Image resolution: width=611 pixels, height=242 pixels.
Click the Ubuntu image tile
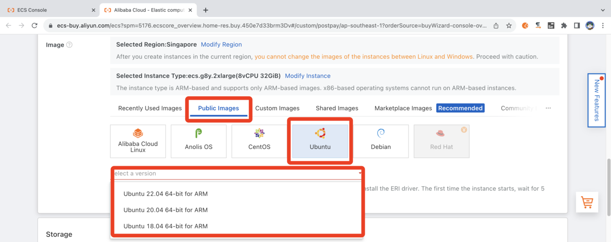[320, 141]
